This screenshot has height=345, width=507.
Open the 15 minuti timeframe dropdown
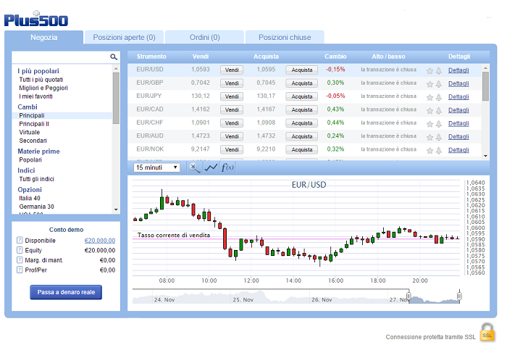click(156, 167)
